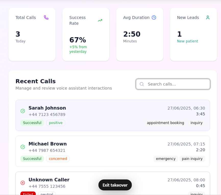Click the green trending arrow in Success Rate

(100, 20)
